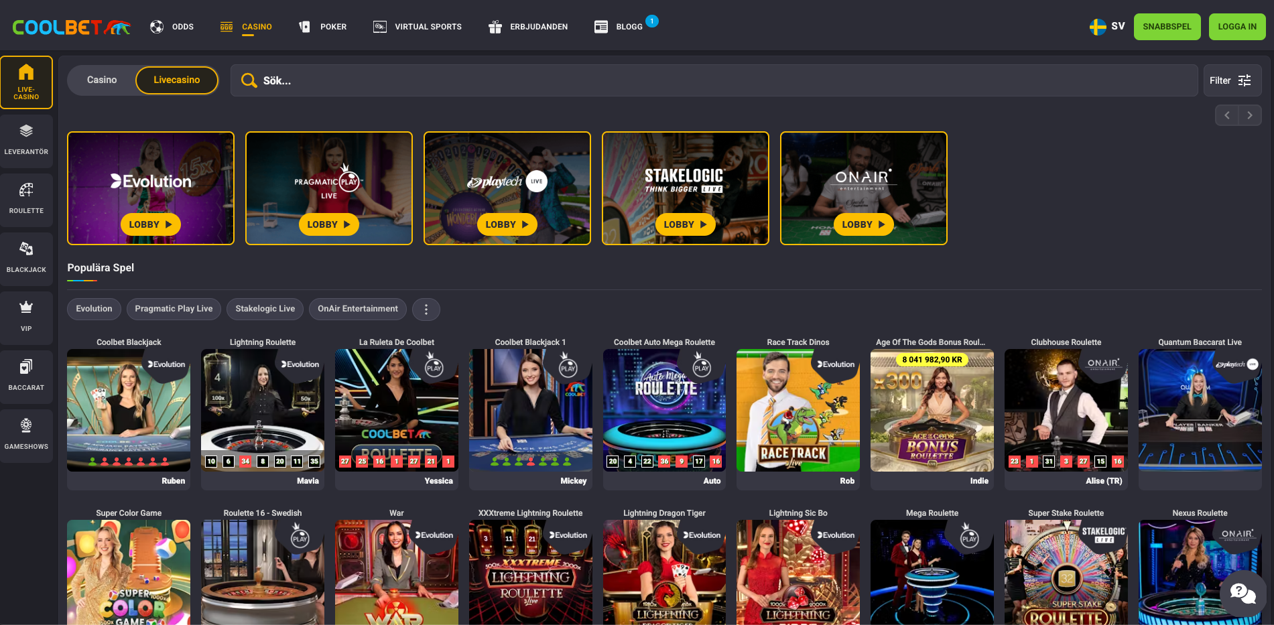This screenshot has height=625, width=1274.
Task: Open Coolbet Blackjack game with Ruben
Action: click(x=129, y=410)
